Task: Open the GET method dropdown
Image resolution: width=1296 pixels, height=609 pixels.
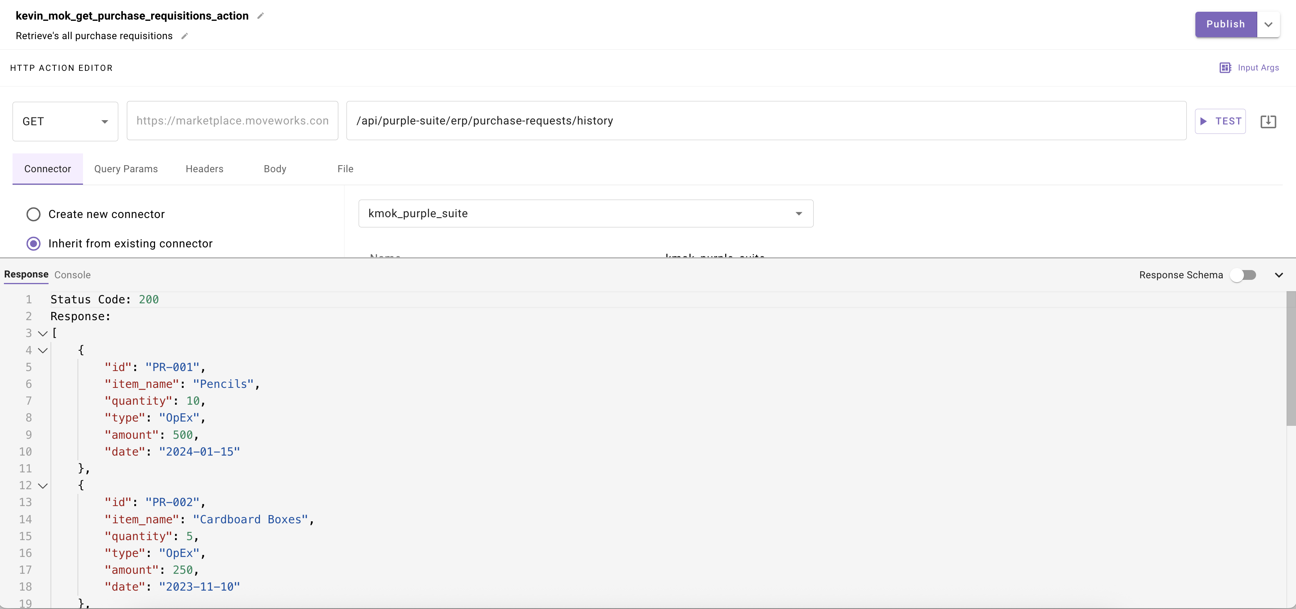Action: (x=65, y=121)
